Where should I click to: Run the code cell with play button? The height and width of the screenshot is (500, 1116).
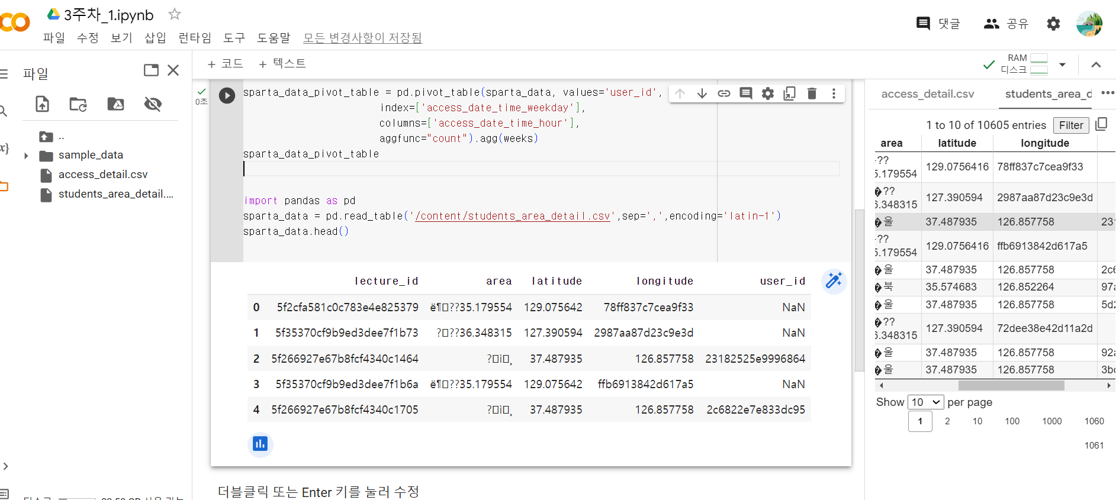point(227,95)
